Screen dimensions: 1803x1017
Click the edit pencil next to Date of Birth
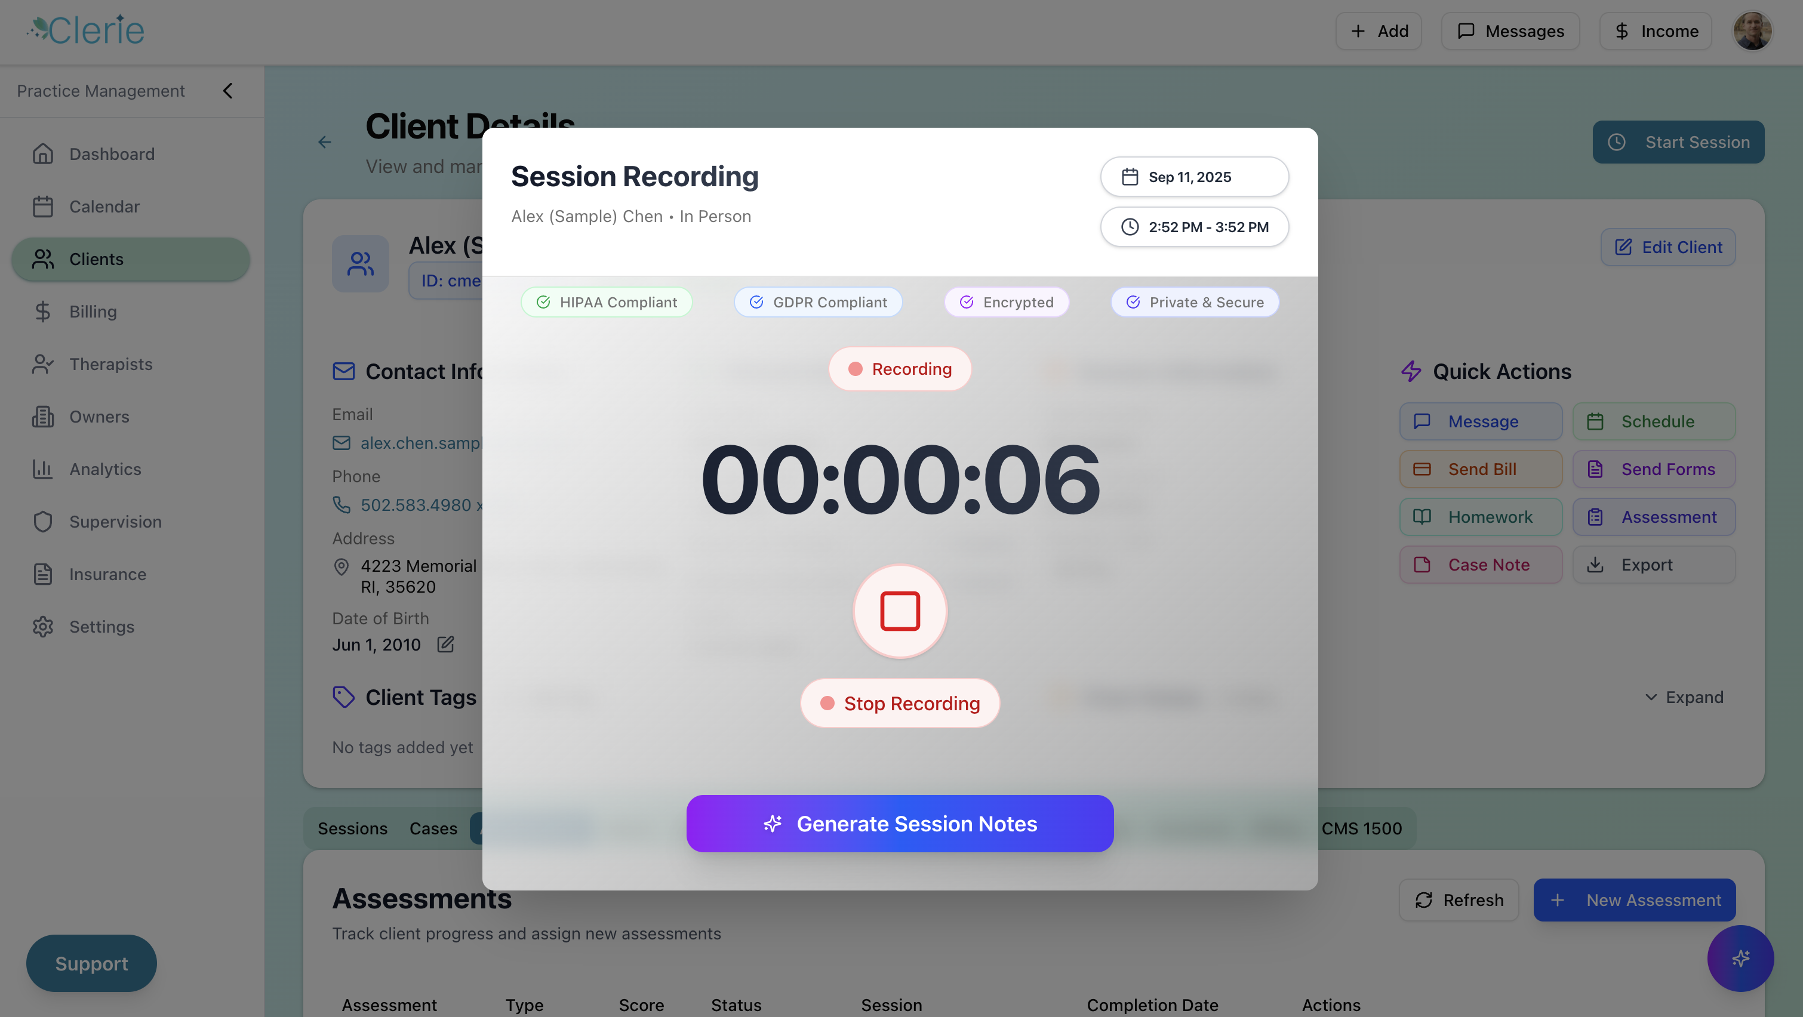point(446,644)
